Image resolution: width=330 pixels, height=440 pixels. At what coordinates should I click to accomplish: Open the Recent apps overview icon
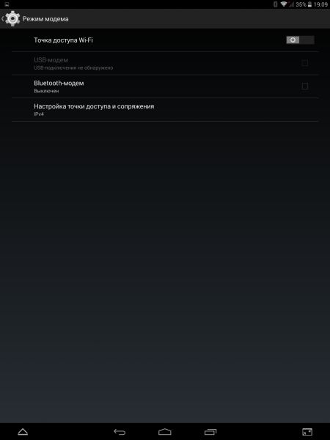(x=210, y=432)
